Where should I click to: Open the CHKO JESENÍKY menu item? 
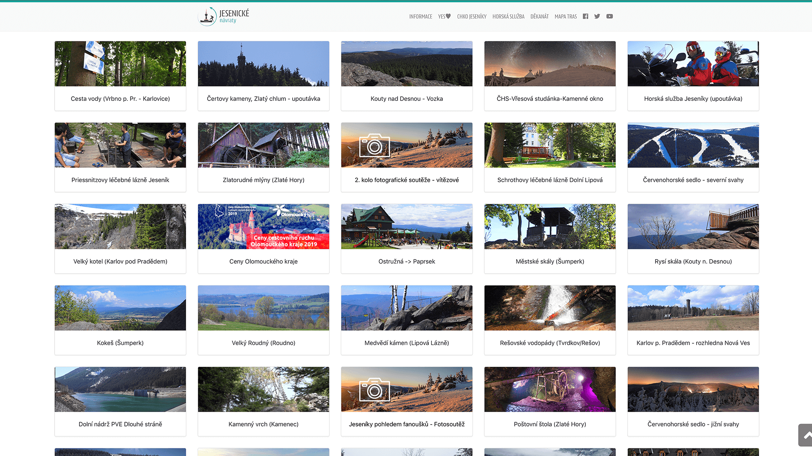pyautogui.click(x=472, y=16)
